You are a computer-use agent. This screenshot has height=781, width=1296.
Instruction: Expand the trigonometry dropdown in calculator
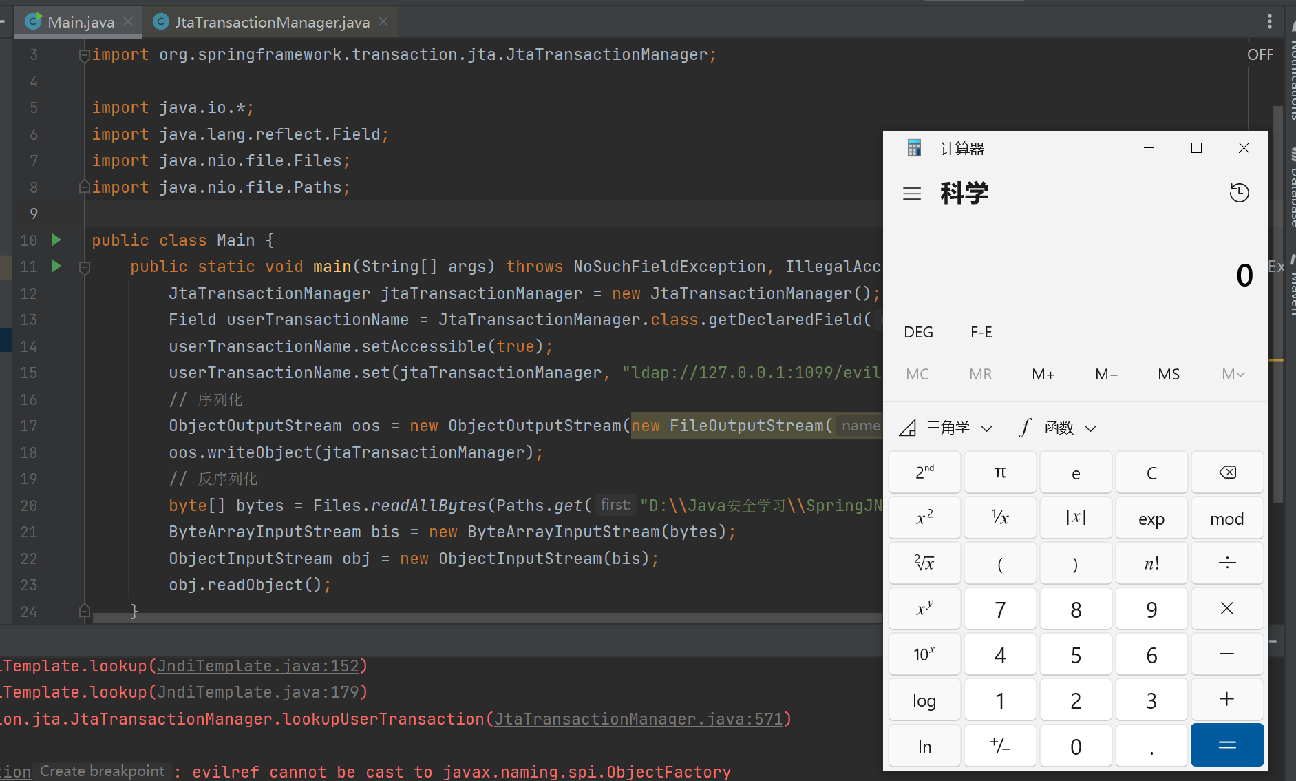946,428
